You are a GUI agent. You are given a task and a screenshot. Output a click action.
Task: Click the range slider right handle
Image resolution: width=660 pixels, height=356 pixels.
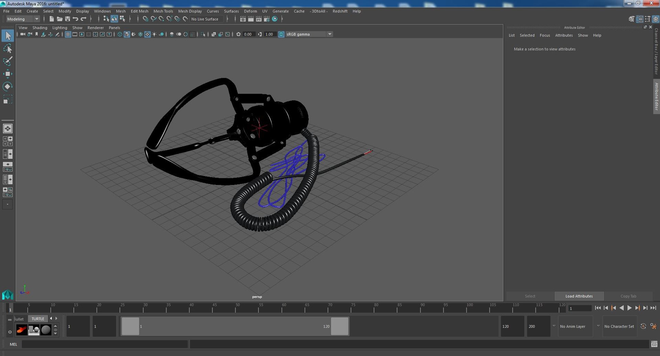click(340, 326)
